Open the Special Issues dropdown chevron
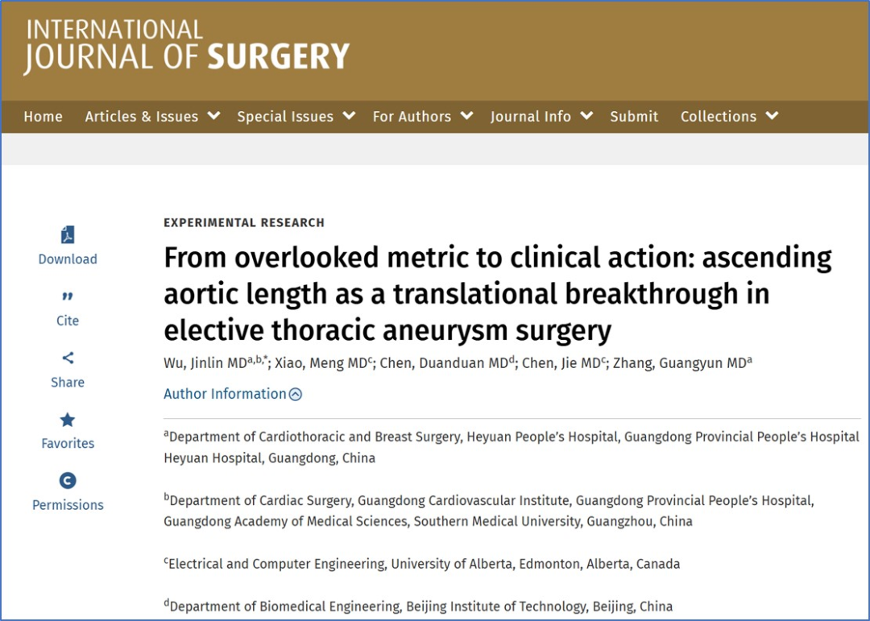This screenshot has width=870, height=621. click(349, 116)
